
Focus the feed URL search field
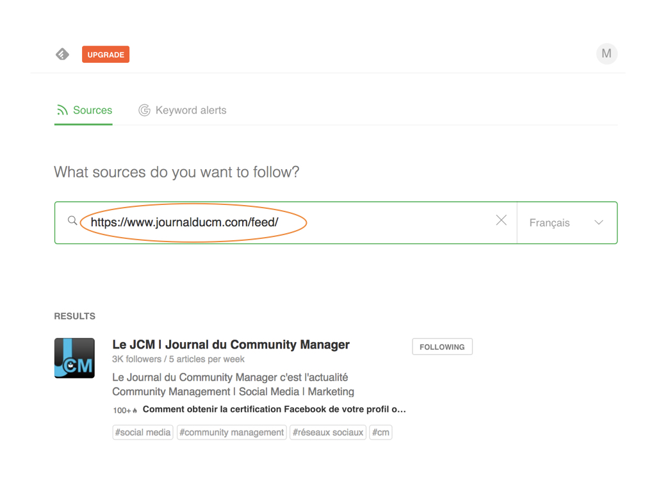pyautogui.click(x=284, y=222)
